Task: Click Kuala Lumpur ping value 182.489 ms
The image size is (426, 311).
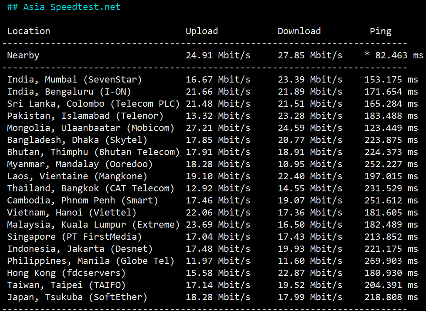Action: coord(391,225)
